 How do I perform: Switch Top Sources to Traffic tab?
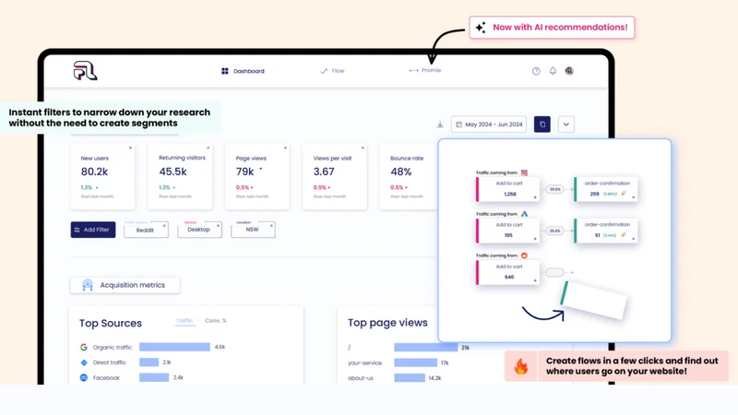[184, 321]
